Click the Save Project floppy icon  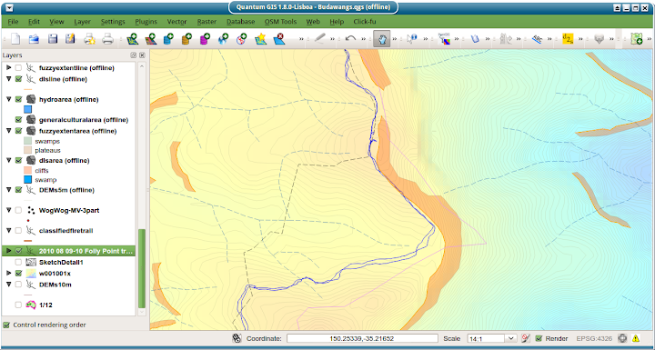click(x=53, y=39)
